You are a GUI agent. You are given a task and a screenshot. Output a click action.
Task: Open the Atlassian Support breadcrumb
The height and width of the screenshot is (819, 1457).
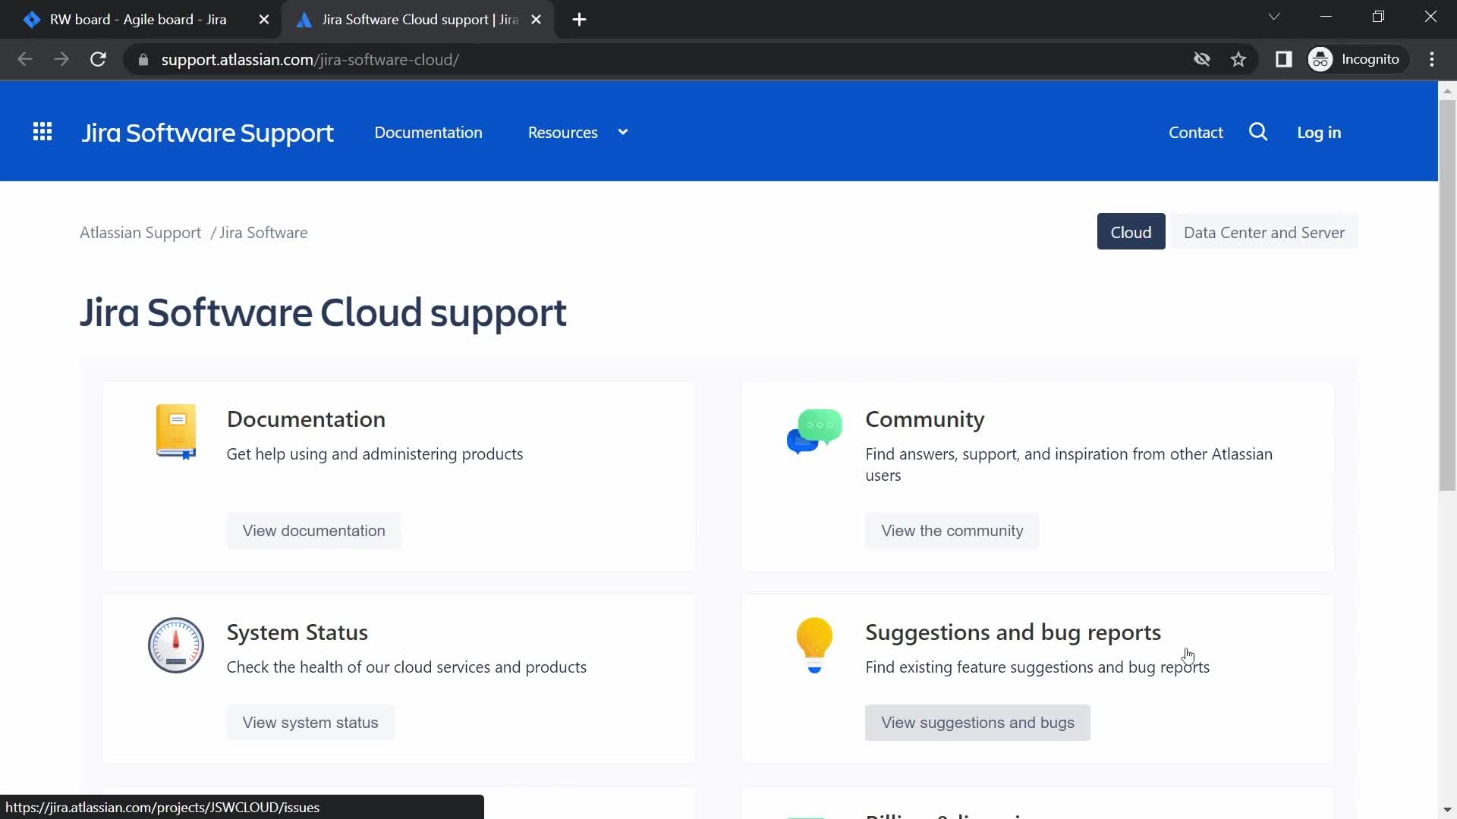click(140, 233)
